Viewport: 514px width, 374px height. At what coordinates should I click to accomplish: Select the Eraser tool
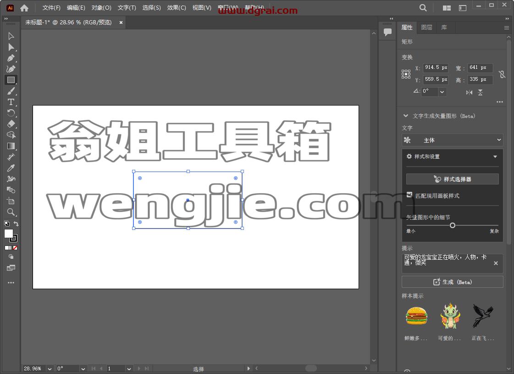(x=11, y=124)
